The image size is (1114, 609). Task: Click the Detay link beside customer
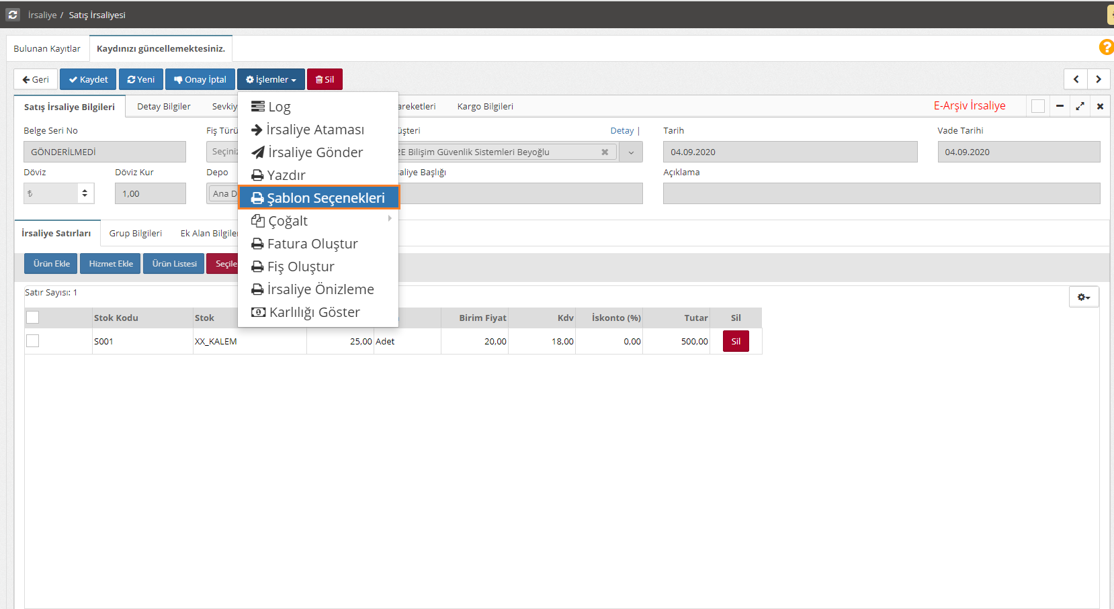click(x=622, y=131)
